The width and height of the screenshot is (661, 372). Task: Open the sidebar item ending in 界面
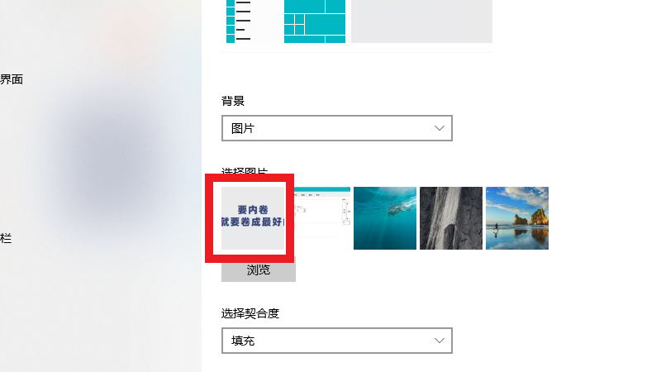pos(12,79)
